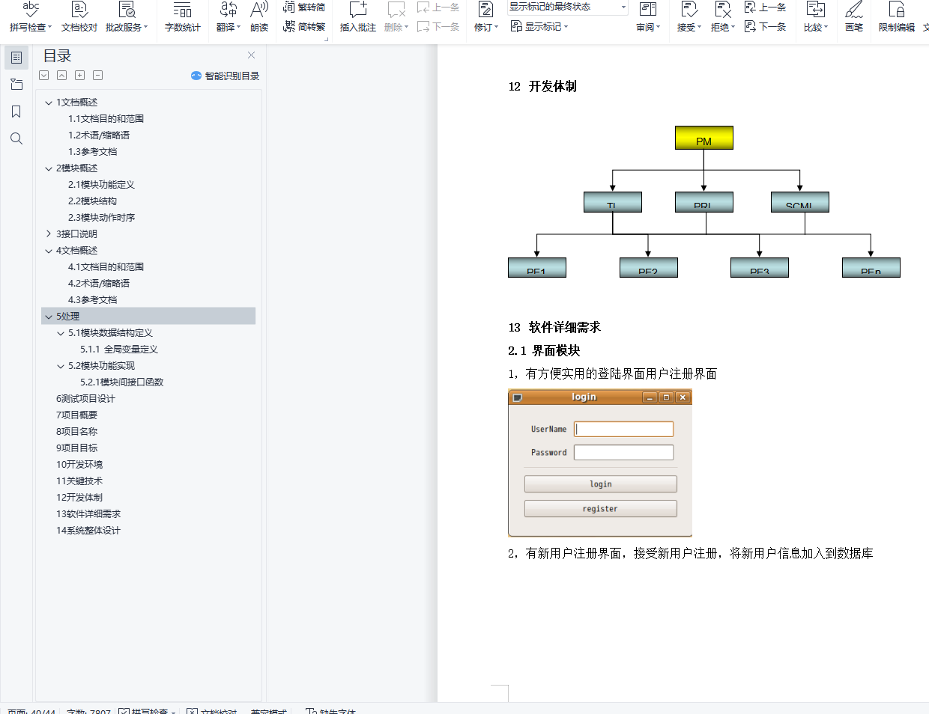Jump to 6测试项目设计 heading
This screenshot has width=929, height=714.
point(85,399)
